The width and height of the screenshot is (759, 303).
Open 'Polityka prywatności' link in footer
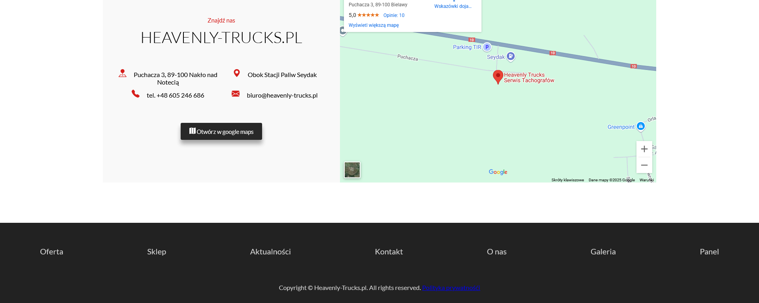[x=451, y=288]
